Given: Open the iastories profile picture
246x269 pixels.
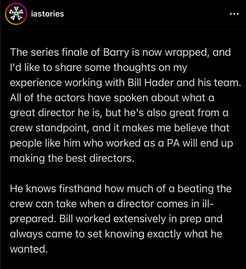Looking at the screenshot, I should (x=16, y=14).
